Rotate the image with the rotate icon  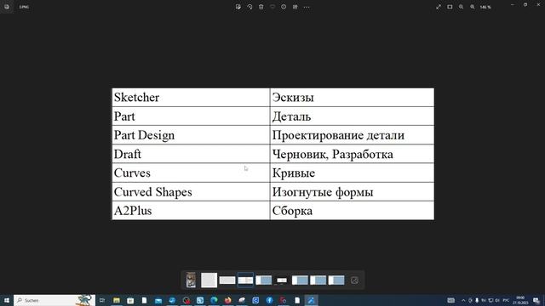pos(250,7)
